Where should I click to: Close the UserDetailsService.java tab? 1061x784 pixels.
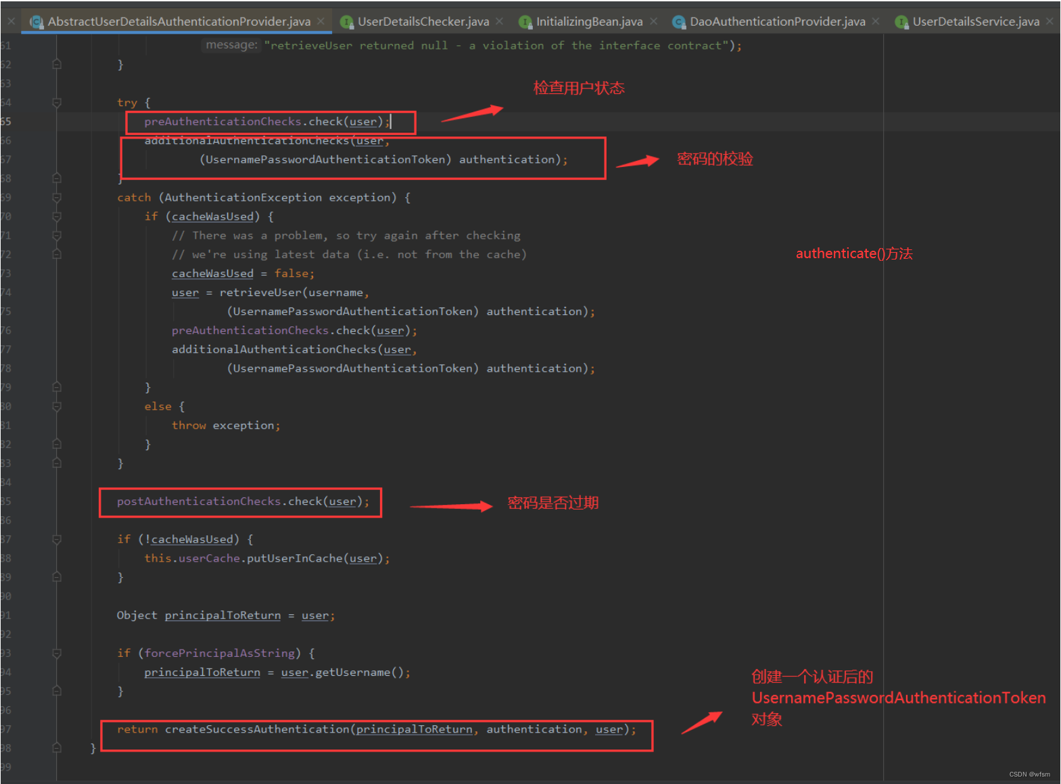[1050, 22]
